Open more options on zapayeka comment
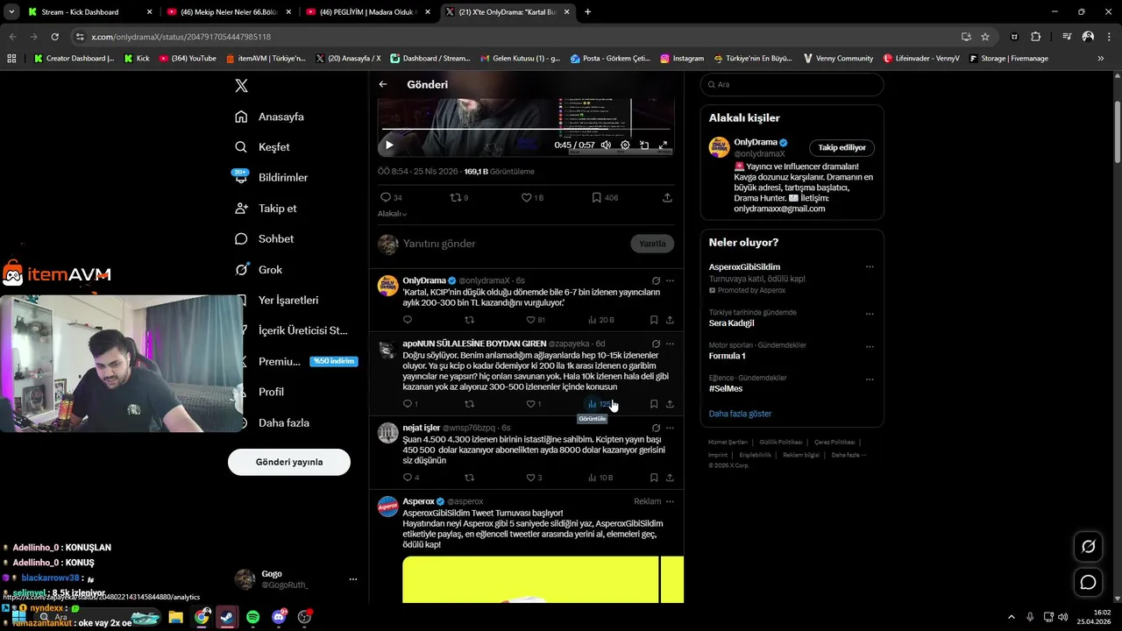 click(x=670, y=344)
